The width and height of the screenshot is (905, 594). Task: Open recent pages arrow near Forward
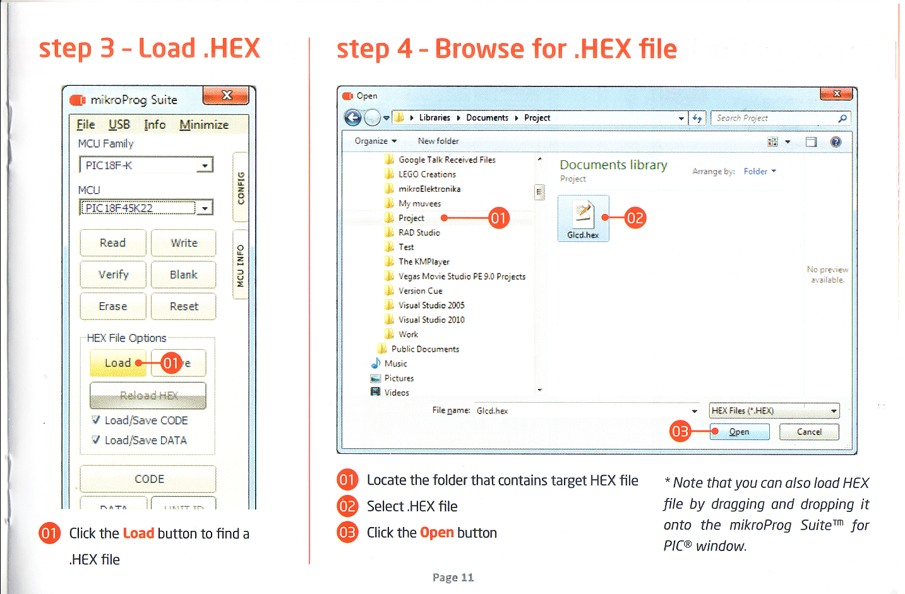click(387, 118)
